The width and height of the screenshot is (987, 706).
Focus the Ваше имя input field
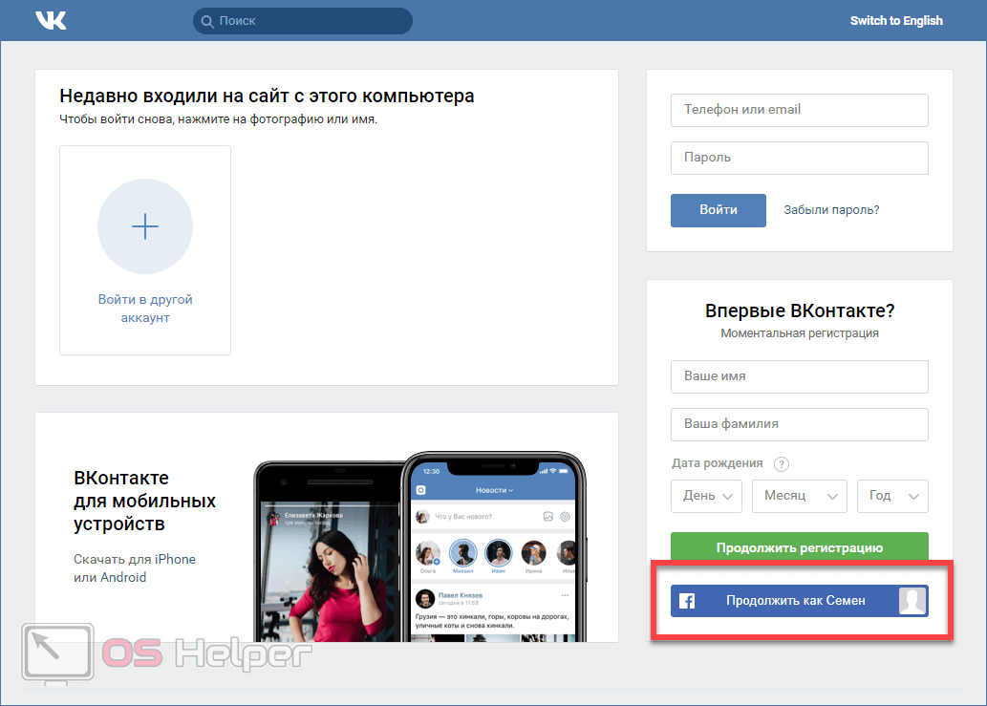click(x=799, y=376)
